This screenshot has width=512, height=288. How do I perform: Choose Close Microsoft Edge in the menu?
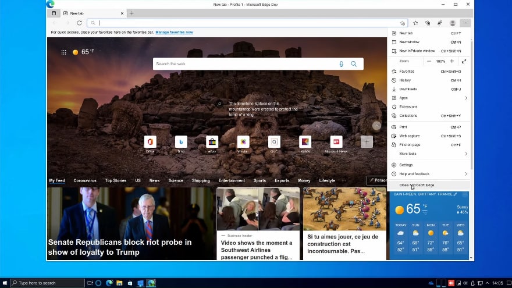tap(428, 185)
